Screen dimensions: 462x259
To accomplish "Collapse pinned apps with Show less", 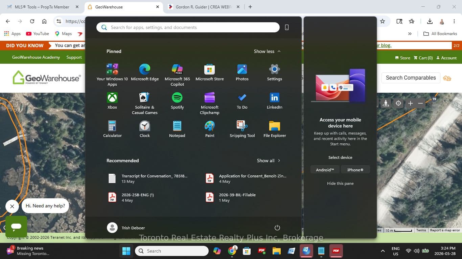I will click(x=267, y=51).
